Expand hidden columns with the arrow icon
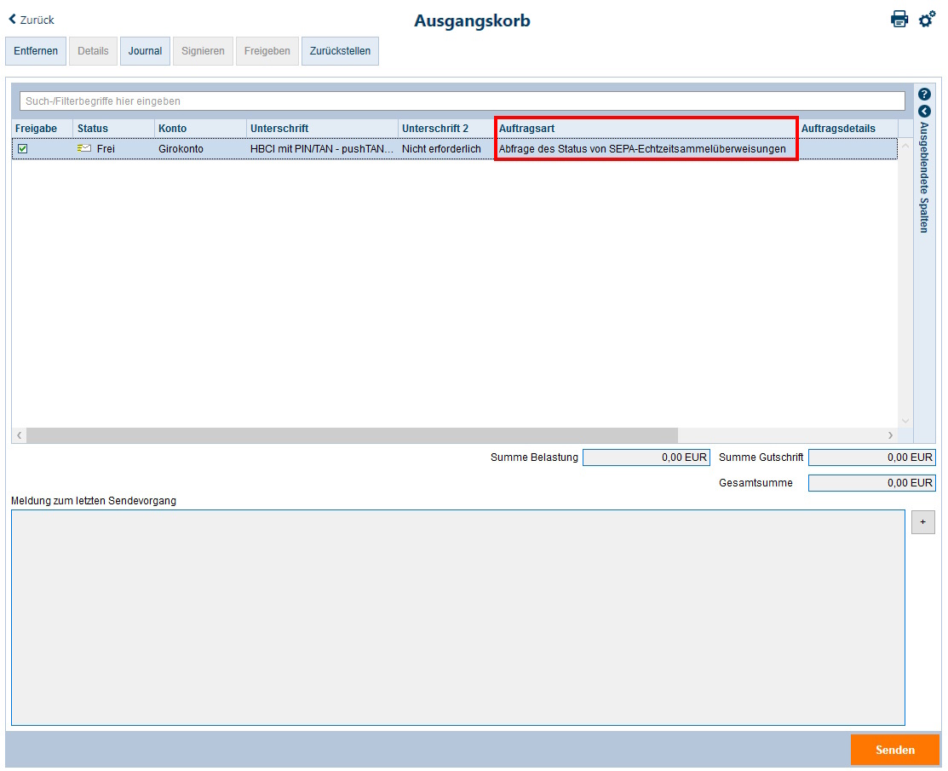948x771 pixels. click(x=924, y=112)
